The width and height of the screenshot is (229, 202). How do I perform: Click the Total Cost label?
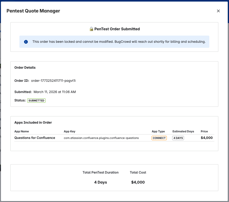click(138, 173)
